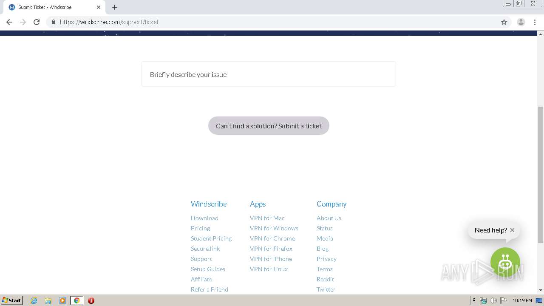Open About Us link
This screenshot has width=544, height=306.
[329, 218]
